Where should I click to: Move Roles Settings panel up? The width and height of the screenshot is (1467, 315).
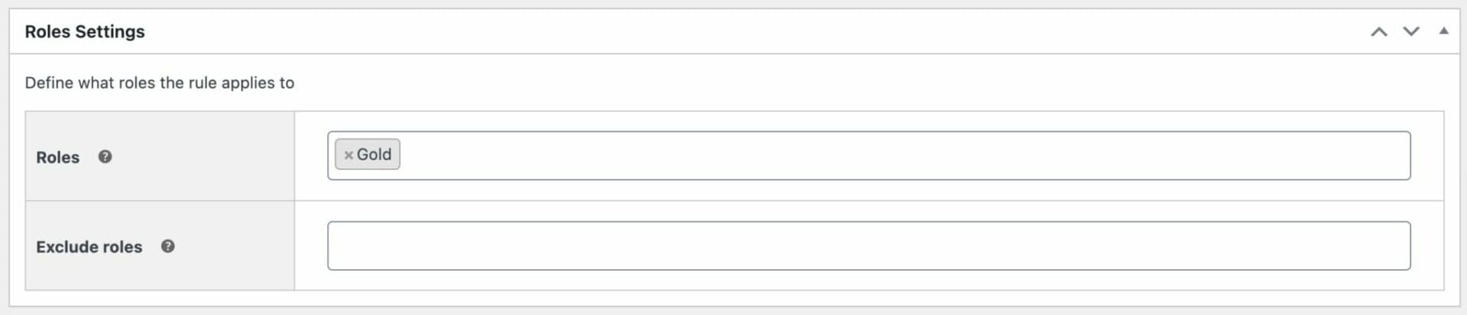[1378, 32]
